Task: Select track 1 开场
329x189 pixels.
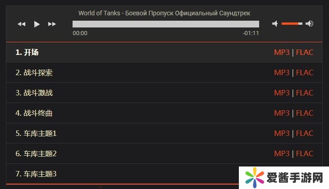Action: point(27,52)
